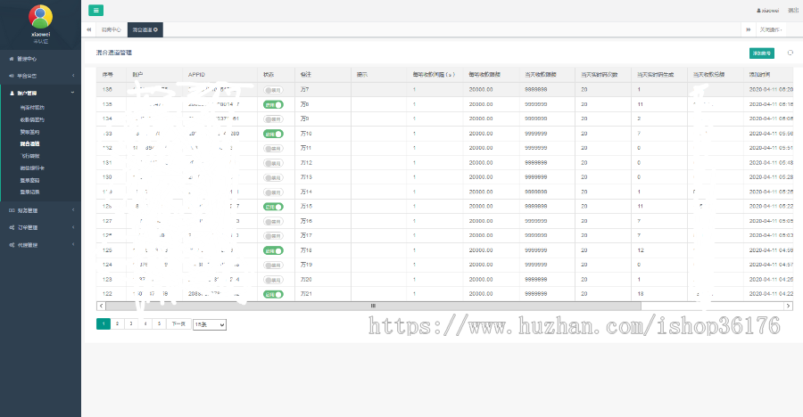Click the logout link in top-right corner
This screenshot has height=417, width=803.
[793, 10]
